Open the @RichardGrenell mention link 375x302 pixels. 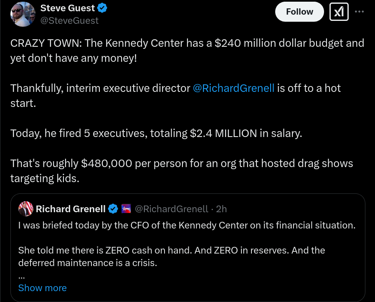233,88
